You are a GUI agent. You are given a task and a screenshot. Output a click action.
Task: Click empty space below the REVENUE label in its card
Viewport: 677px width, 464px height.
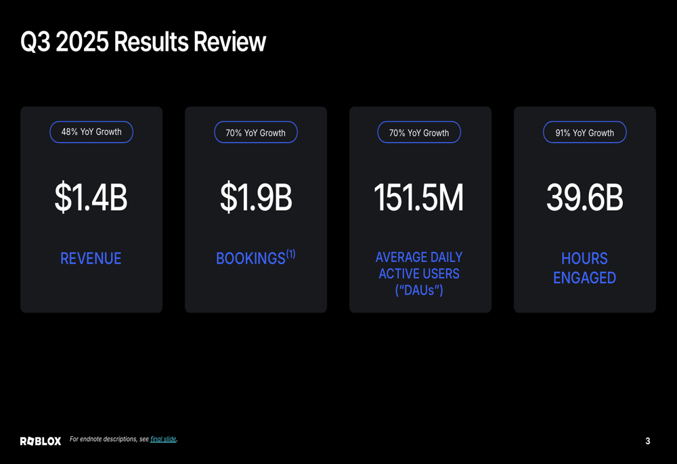tap(91, 291)
